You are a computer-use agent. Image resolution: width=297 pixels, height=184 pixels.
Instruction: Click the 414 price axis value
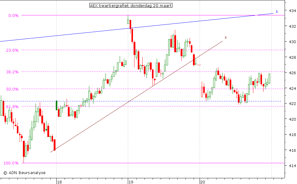[x=292, y=166]
